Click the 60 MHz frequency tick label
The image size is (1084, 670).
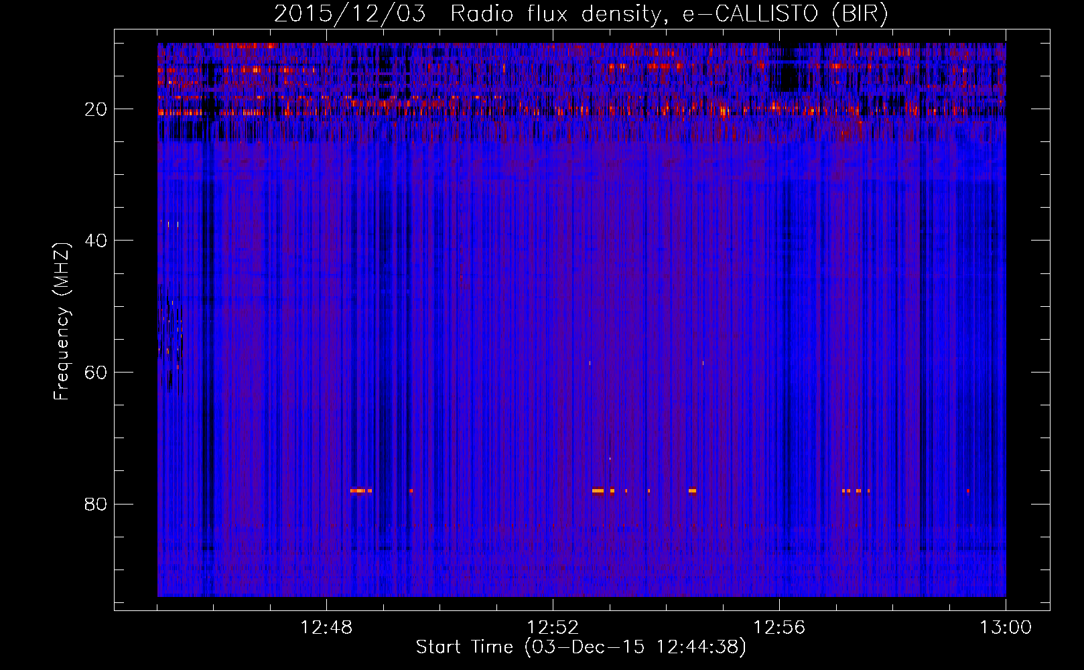[x=96, y=373]
